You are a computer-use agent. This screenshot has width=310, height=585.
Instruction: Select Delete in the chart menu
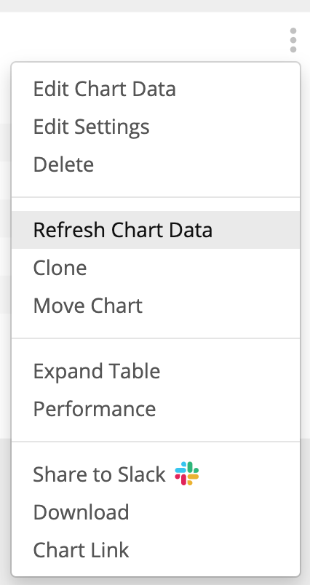[x=63, y=164]
